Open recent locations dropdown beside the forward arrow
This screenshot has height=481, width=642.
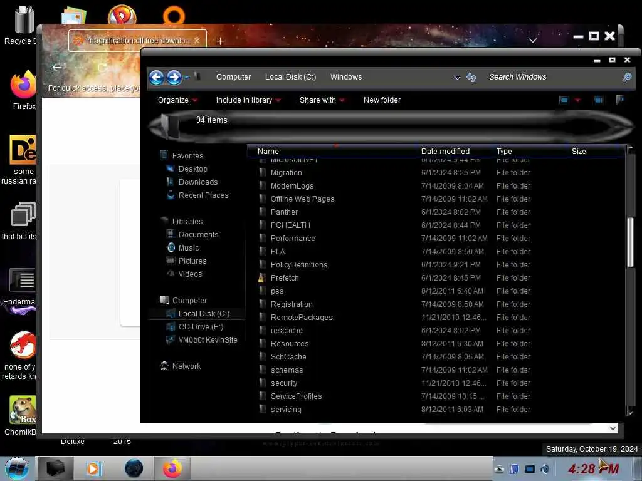187,77
